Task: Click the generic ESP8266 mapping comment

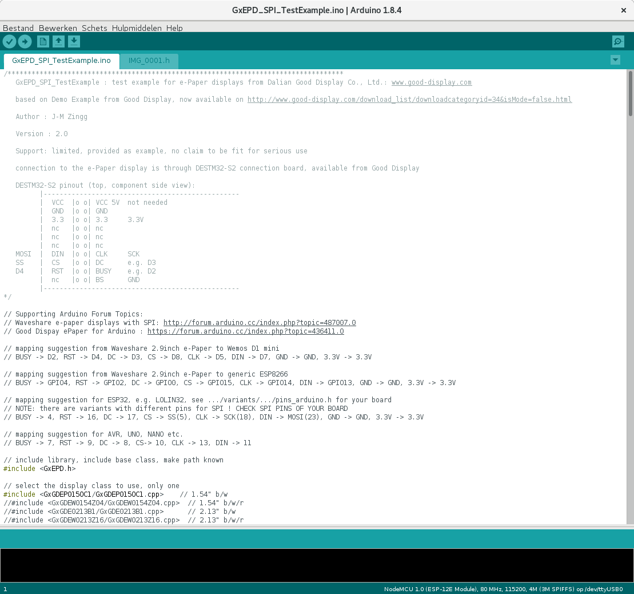Action: click(x=146, y=374)
